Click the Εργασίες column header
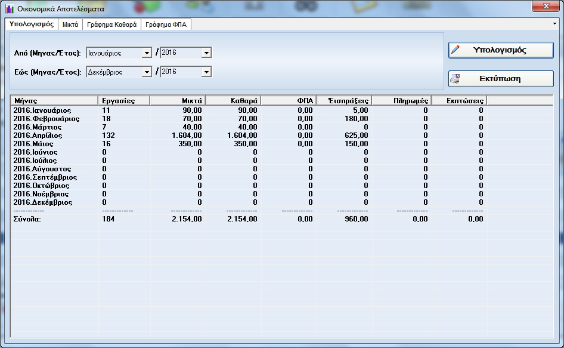The image size is (564, 348). [x=123, y=100]
